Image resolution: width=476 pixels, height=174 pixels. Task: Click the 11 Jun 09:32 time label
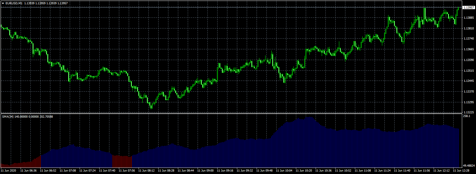click(245, 170)
